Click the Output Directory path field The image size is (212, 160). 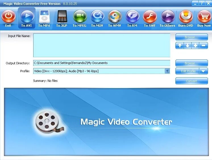click(102, 63)
